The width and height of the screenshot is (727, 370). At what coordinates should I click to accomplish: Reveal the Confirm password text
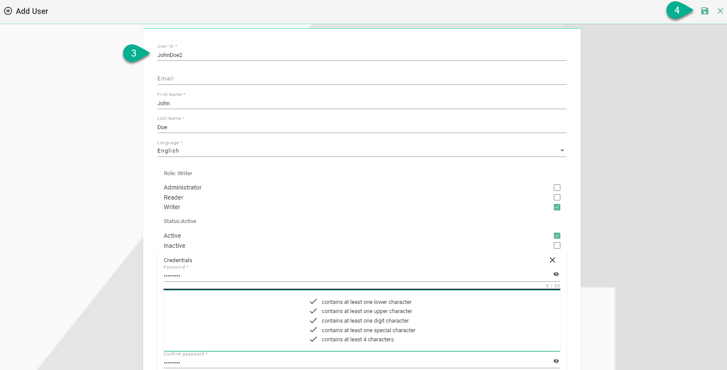(x=556, y=361)
